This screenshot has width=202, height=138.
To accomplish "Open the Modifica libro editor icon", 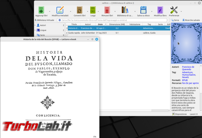I will [160, 10].
